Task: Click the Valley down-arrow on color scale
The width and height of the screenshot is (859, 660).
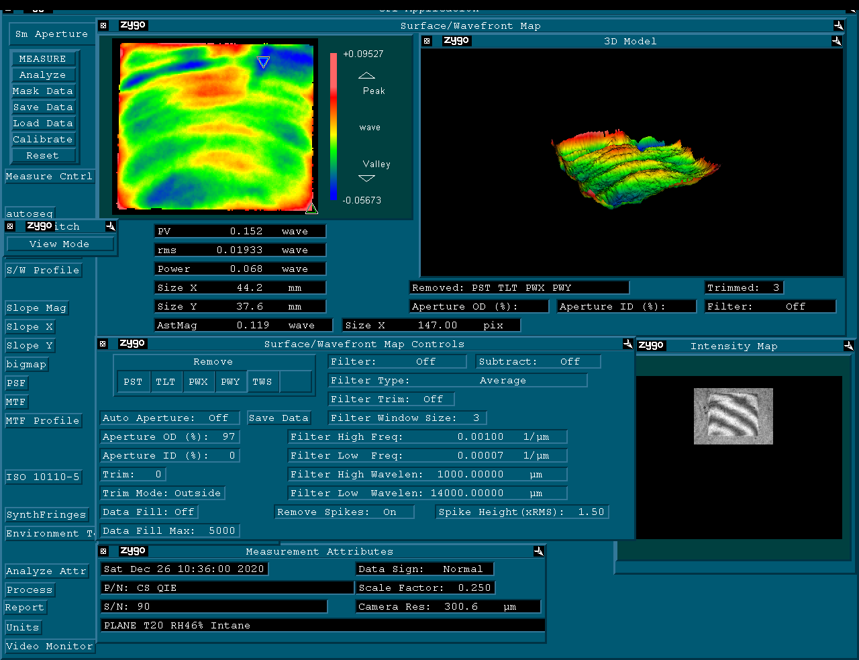Action: tap(366, 179)
